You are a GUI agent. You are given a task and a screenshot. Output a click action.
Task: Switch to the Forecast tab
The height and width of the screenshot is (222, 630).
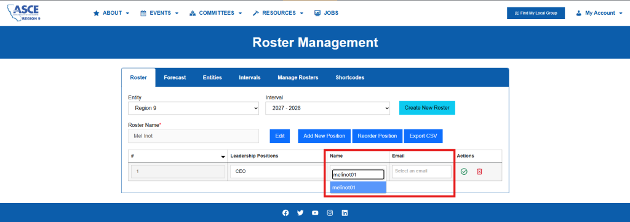[x=175, y=77]
